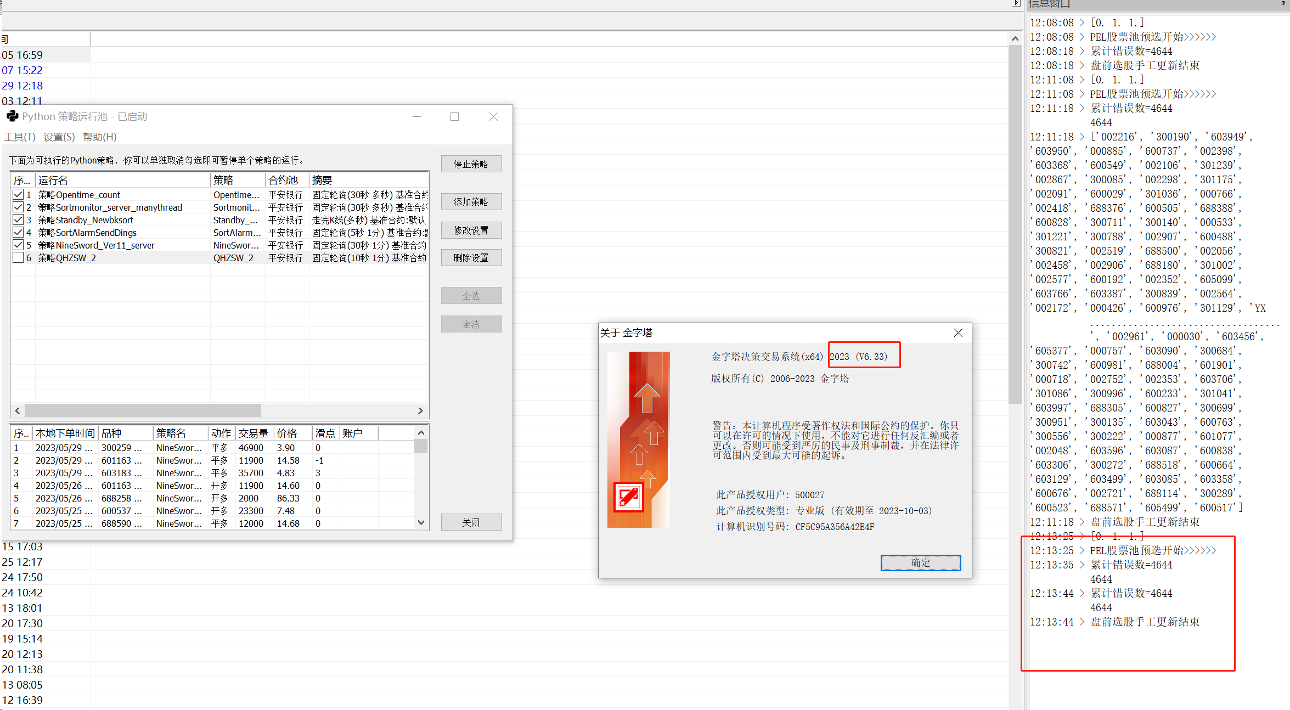The width and height of the screenshot is (1290, 710).
Task: Click the 停止策略 button
Action: pyautogui.click(x=471, y=164)
